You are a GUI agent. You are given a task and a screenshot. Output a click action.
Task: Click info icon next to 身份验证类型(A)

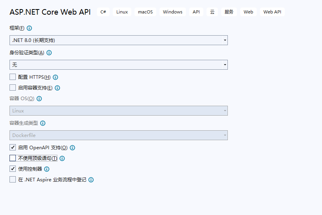[x=49, y=53]
